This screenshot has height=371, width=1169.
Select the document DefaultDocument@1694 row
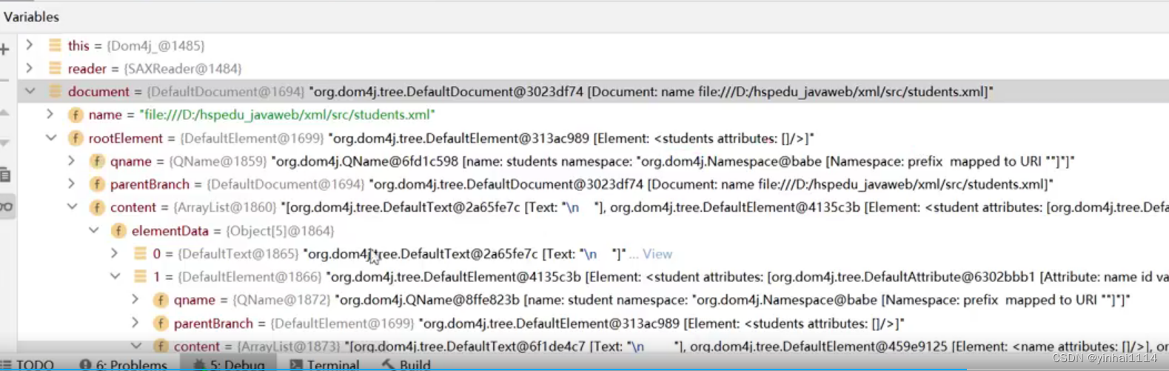[x=592, y=91]
